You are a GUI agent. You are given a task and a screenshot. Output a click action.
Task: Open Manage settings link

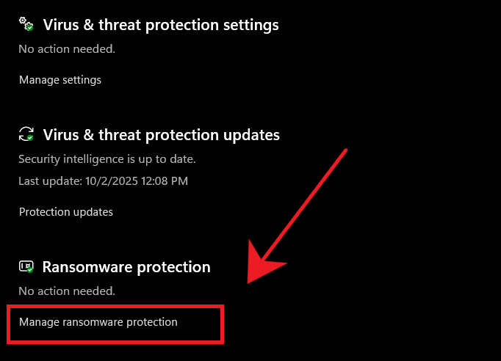click(60, 79)
